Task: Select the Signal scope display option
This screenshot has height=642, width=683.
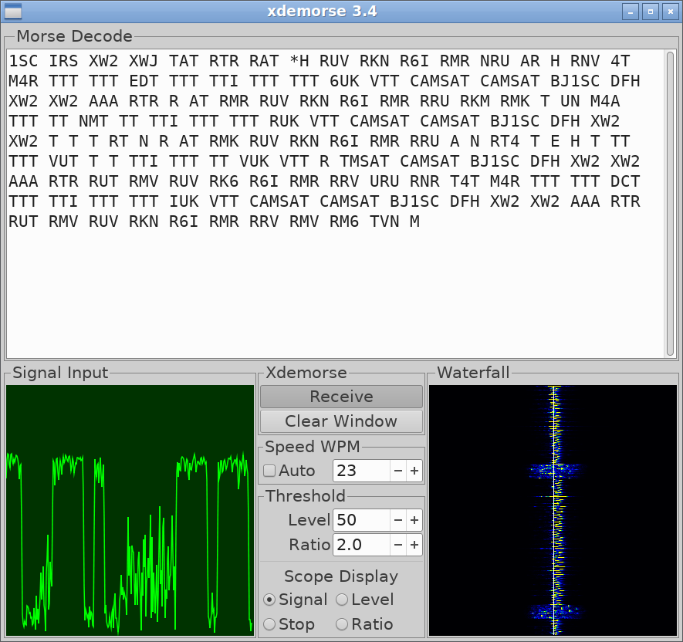Action: click(x=269, y=600)
